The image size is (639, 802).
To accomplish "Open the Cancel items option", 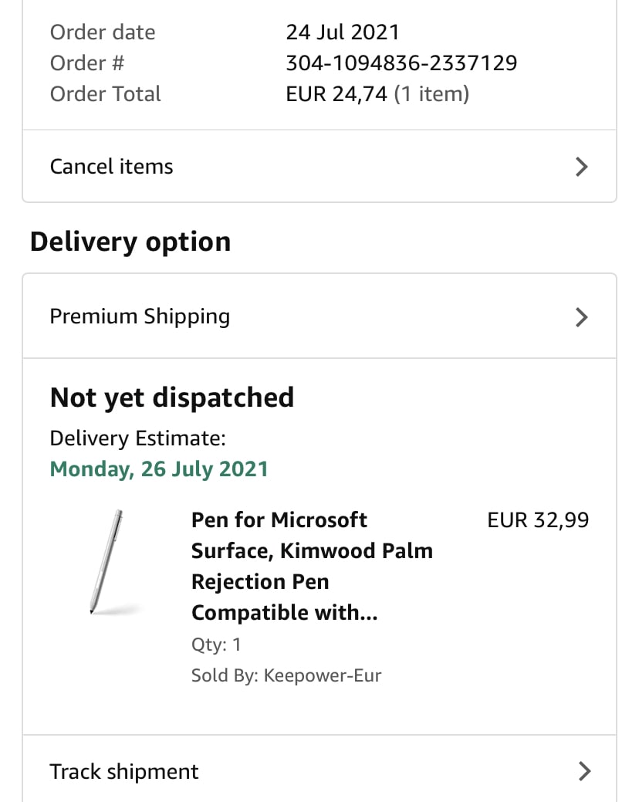I will (112, 167).
